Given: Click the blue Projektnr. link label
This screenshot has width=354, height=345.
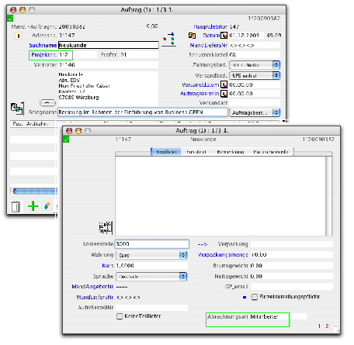Looking at the screenshot, I should click(x=43, y=55).
